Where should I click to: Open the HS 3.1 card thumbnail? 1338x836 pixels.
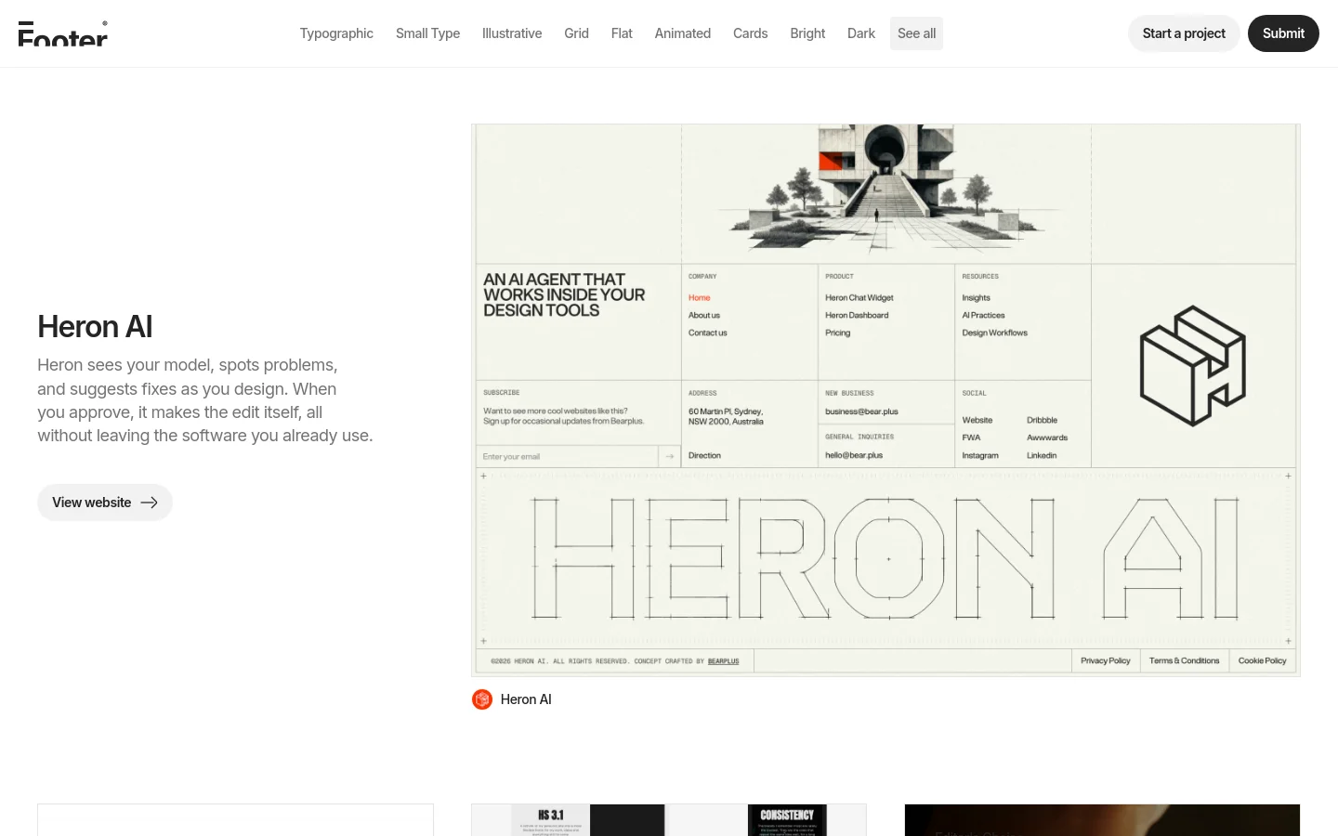pyautogui.click(x=669, y=820)
